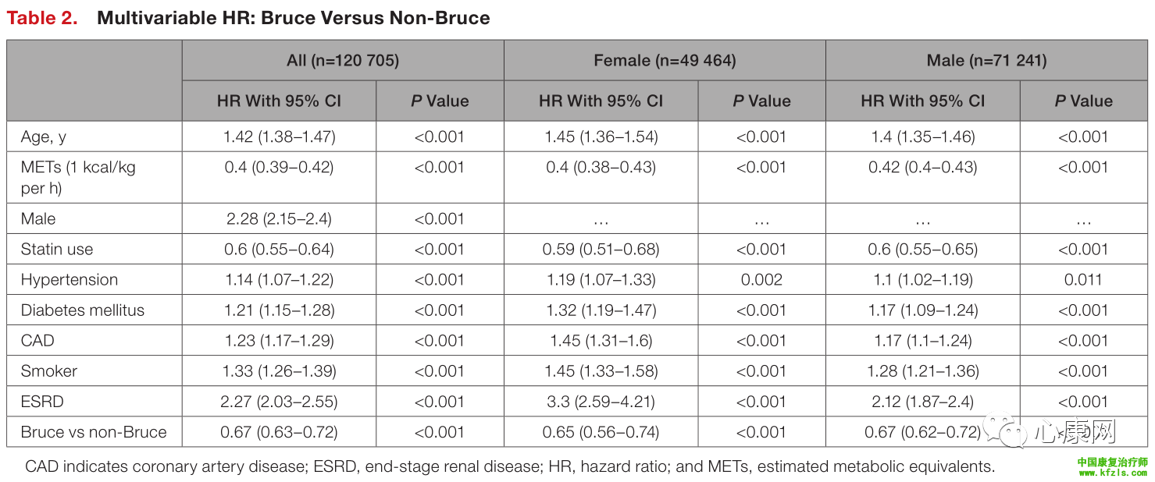Select the "All (n=120 705)" column header

(x=343, y=60)
